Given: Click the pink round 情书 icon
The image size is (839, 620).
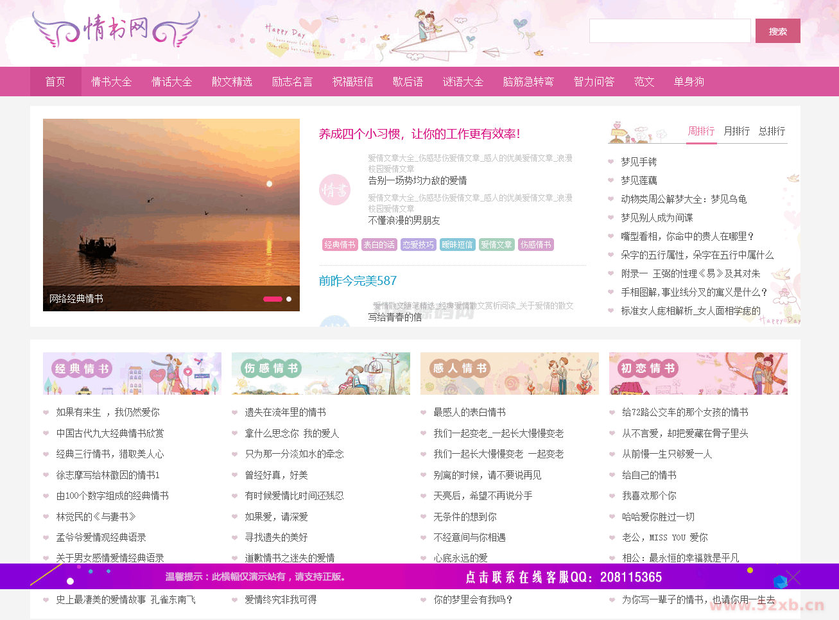Looking at the screenshot, I should pos(334,190).
